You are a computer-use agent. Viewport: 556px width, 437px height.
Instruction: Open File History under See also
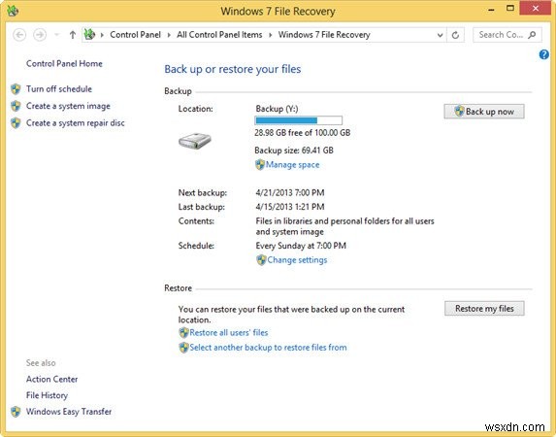click(x=47, y=395)
